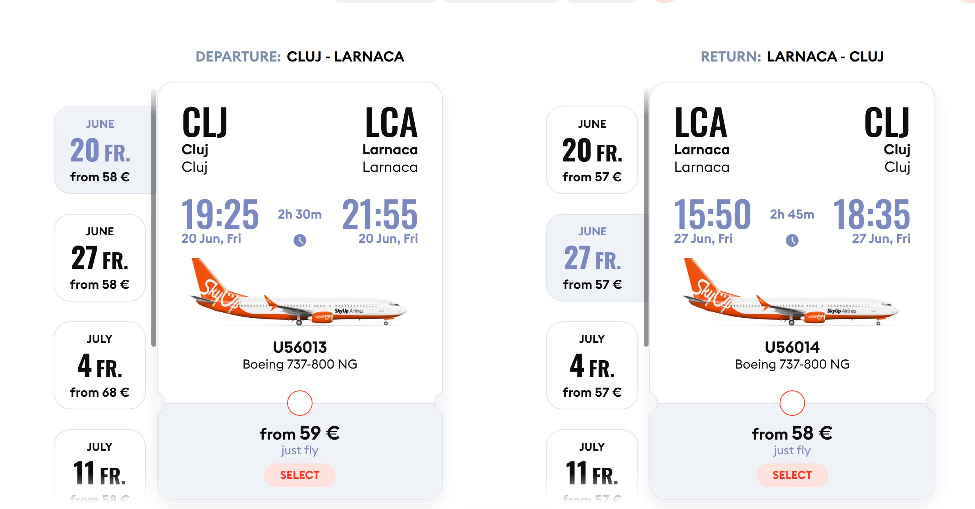
Task: Pick July 4 departure date from 68 €
Action: tap(100, 365)
